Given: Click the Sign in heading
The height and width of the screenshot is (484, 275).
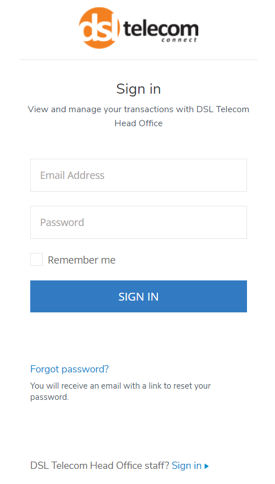Looking at the screenshot, I should click(x=138, y=89).
